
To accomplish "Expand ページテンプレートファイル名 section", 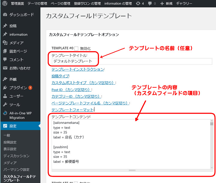I will pos(90,103).
